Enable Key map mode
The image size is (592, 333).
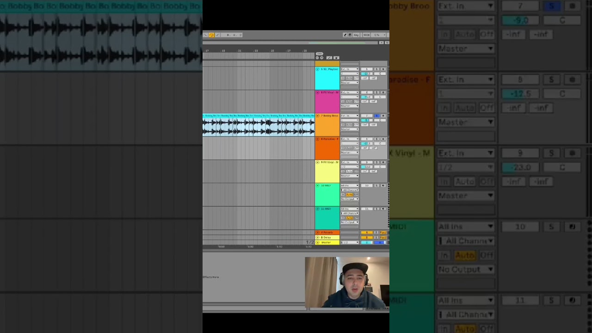point(356,35)
